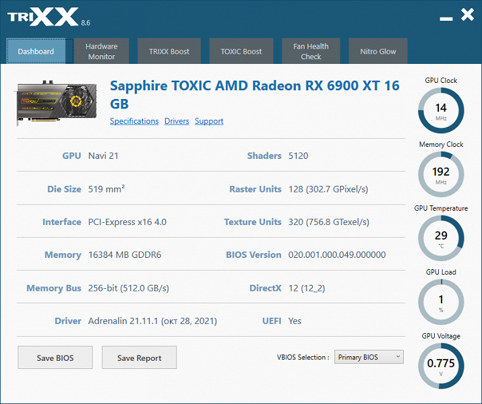Click the GPU Load gauge
This screenshot has height=404, width=482.
point(441,302)
